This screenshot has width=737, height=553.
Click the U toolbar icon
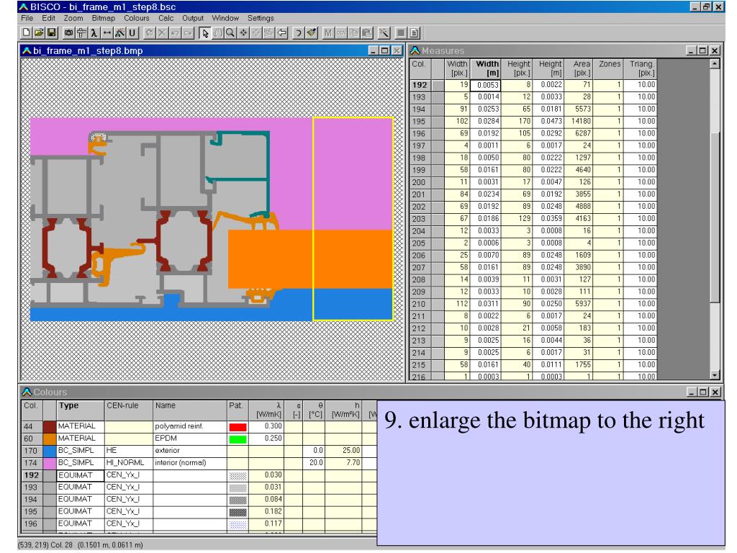tap(132, 33)
